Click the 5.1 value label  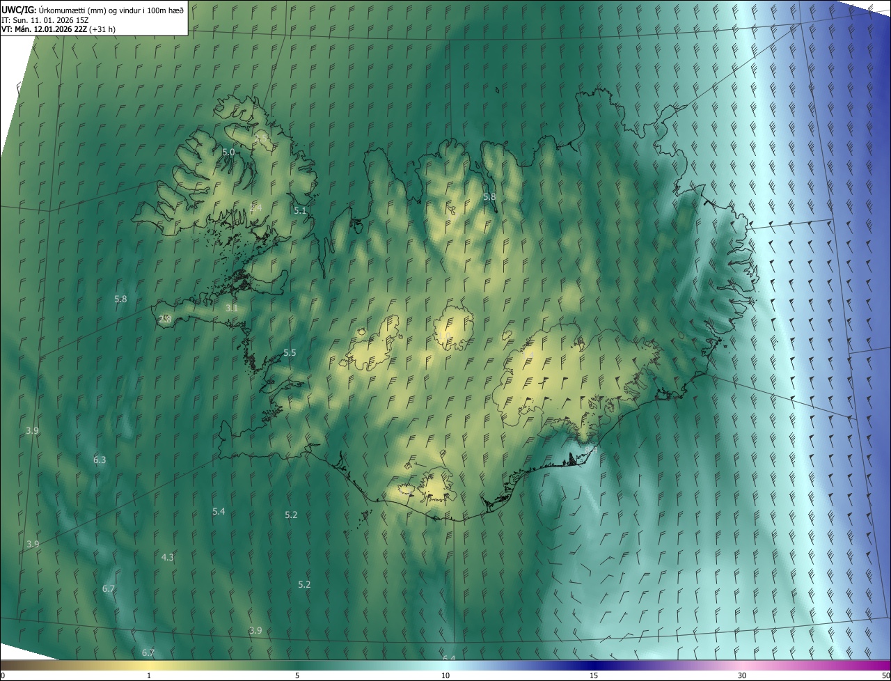pos(300,210)
